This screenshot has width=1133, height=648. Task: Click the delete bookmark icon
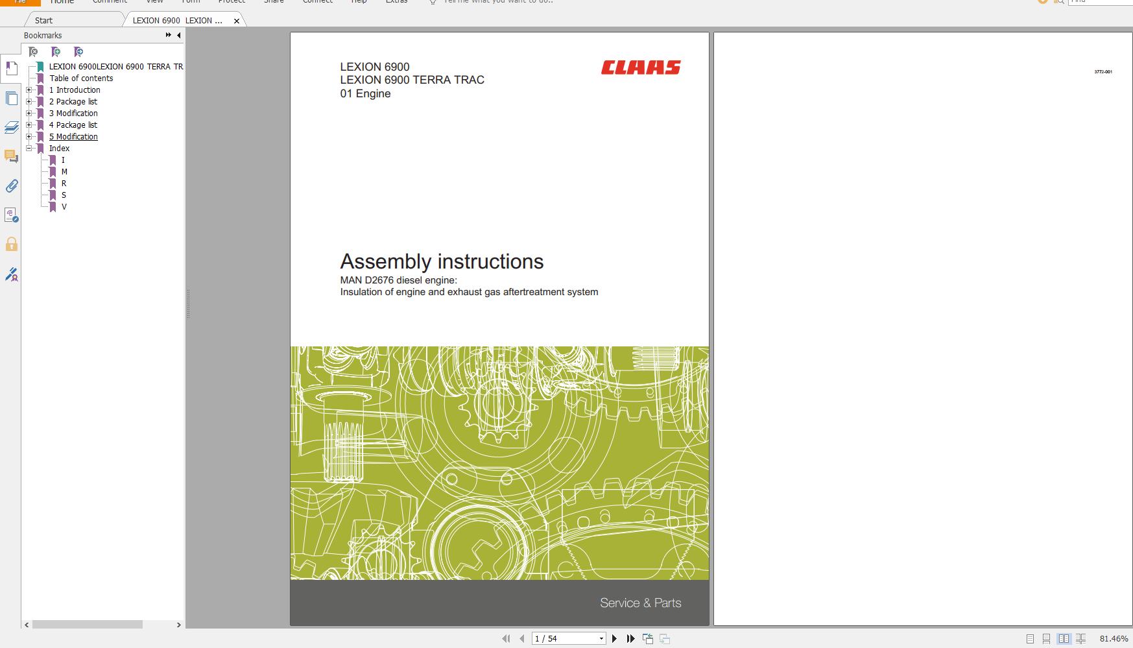[x=33, y=52]
